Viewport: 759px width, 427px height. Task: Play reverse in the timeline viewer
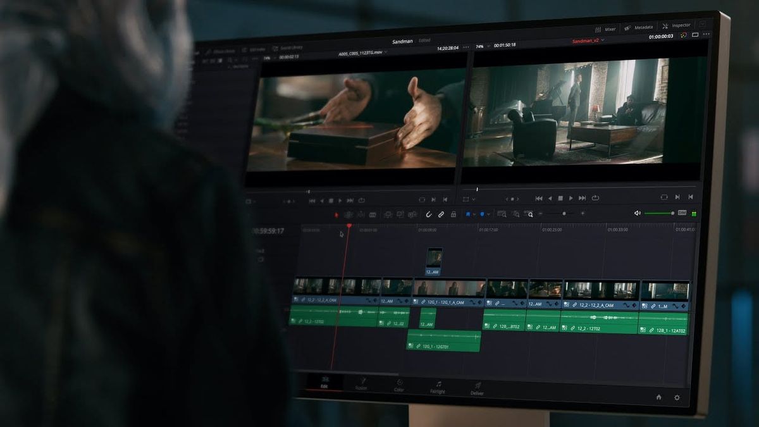[x=550, y=198]
